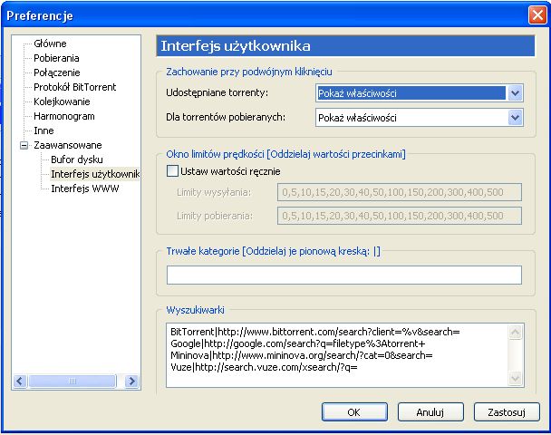Click the Google search engine line
The image size is (551, 435).
tap(297, 343)
